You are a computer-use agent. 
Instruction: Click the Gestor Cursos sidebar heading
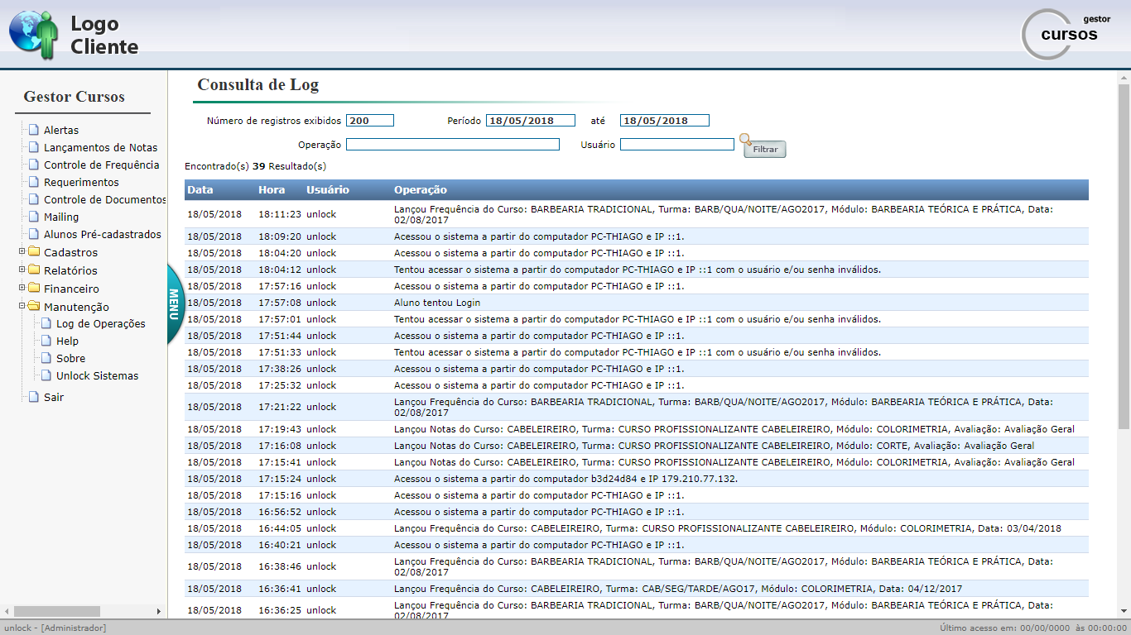(75, 97)
